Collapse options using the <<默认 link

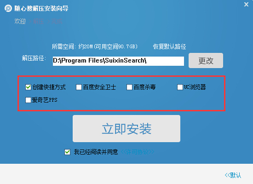pyautogui.click(x=233, y=175)
